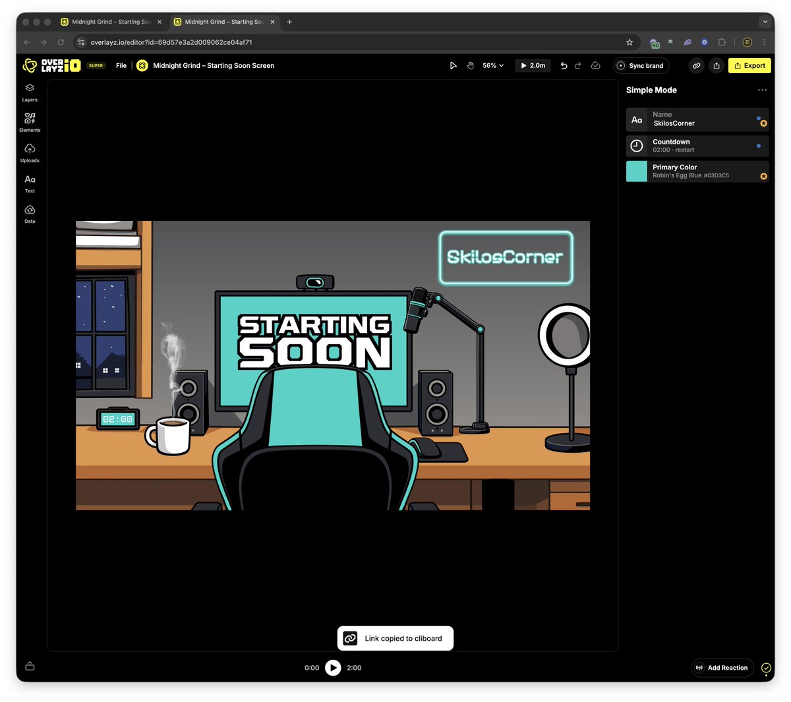Image resolution: width=791 pixels, height=702 pixels.
Task: Click the clock icon on Countdown row
Action: 637,146
